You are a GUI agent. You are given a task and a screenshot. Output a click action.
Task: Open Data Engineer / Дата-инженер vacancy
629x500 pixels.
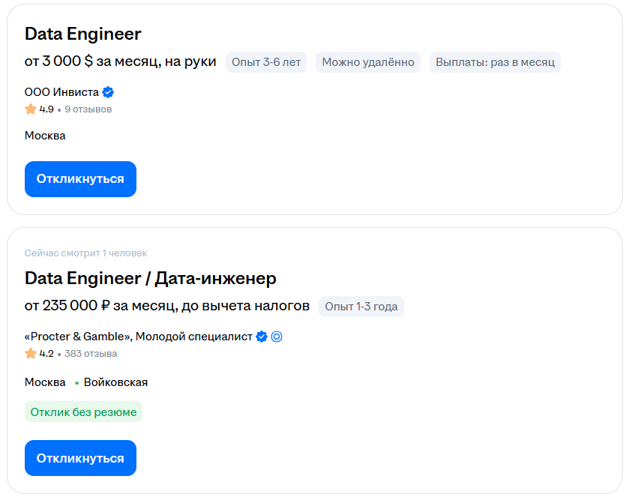tap(150, 278)
